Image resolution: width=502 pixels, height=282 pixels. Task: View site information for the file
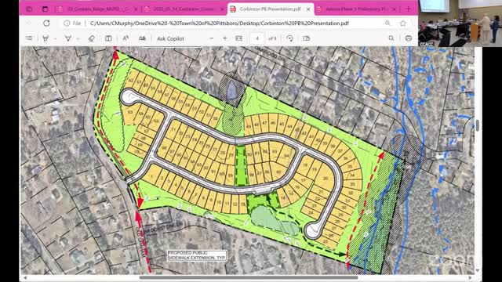click(x=67, y=23)
